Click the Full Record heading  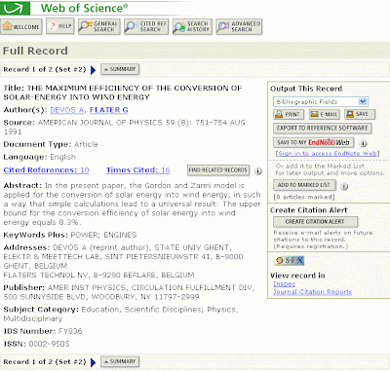35,51
